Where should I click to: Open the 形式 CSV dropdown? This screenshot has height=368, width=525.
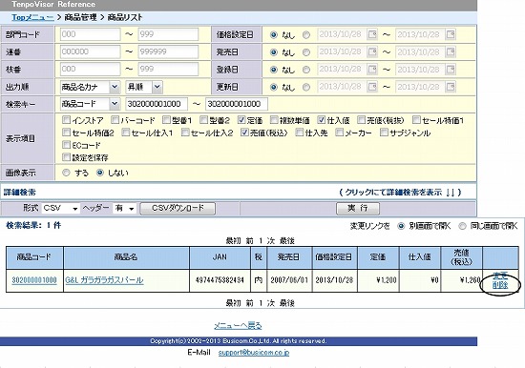[61, 208]
